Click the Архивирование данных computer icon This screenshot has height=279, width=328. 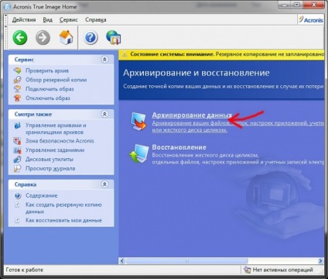coord(138,122)
